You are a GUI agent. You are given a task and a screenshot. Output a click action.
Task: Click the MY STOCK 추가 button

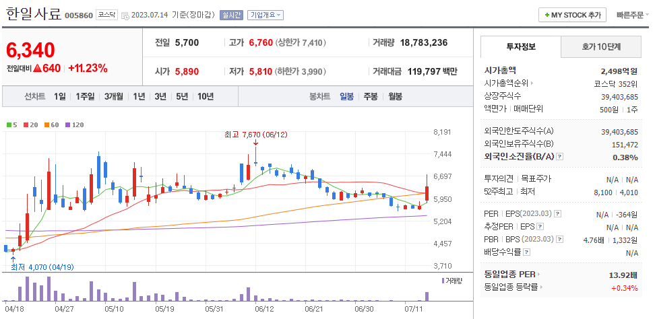tap(572, 15)
